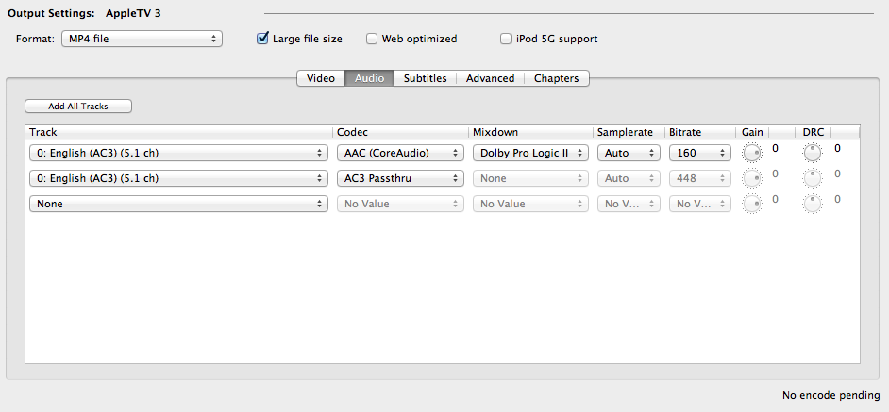Image resolution: width=889 pixels, height=412 pixels.
Task: Open the first track's Auto samplerate dropdown
Action: tap(629, 153)
